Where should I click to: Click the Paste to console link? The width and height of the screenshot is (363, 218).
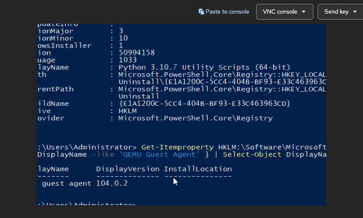point(227,12)
